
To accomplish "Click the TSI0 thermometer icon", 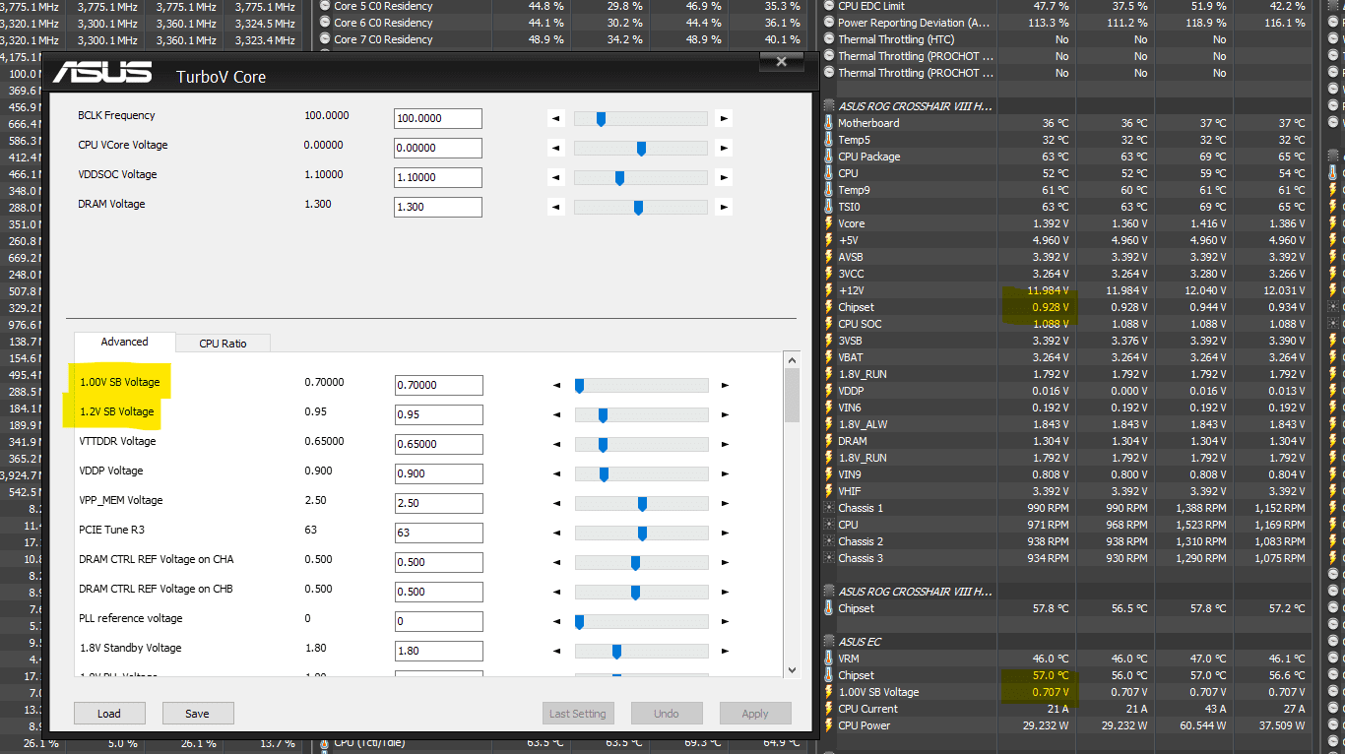I will tap(828, 207).
